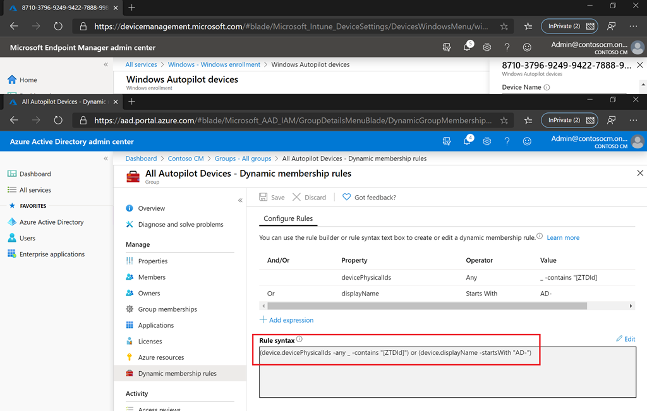This screenshot has height=411, width=647.
Task: Click Got feedback? button
Action: coord(369,198)
